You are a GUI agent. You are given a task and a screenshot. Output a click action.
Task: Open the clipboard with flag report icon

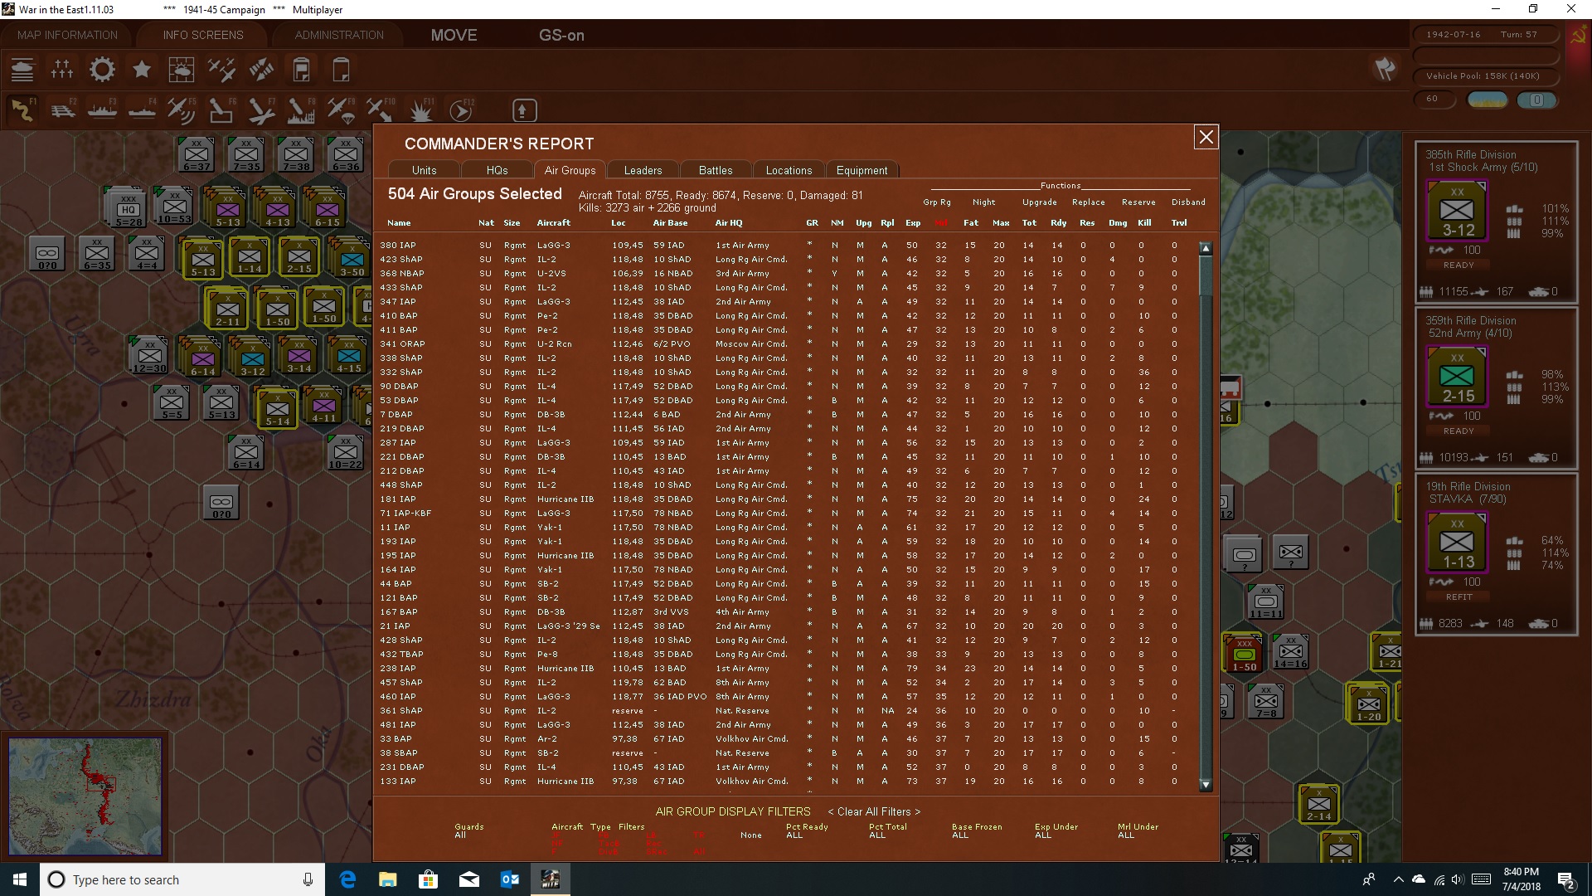coord(301,70)
